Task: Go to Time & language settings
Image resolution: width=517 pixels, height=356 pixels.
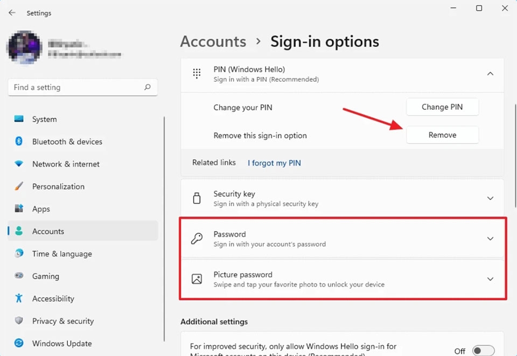Action: (x=61, y=254)
